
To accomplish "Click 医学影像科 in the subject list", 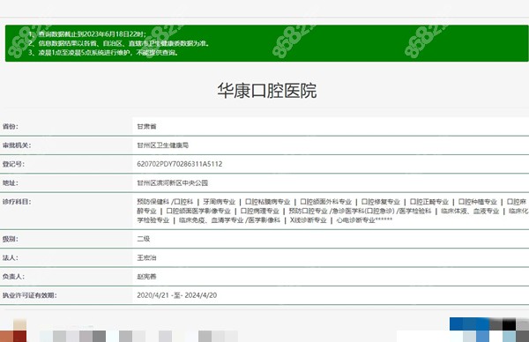I will tap(264, 220).
